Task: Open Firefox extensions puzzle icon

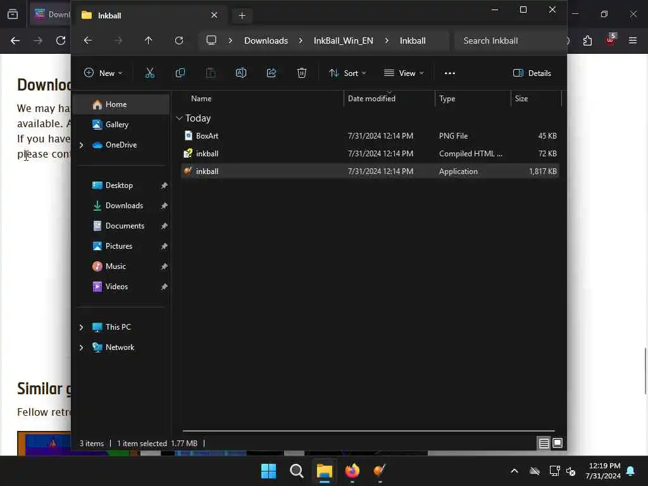Action: click(587, 40)
